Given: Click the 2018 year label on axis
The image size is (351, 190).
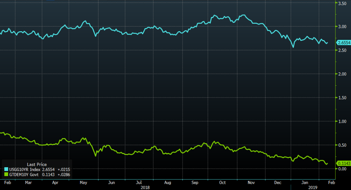Looking at the screenshot, I should coord(145,187).
